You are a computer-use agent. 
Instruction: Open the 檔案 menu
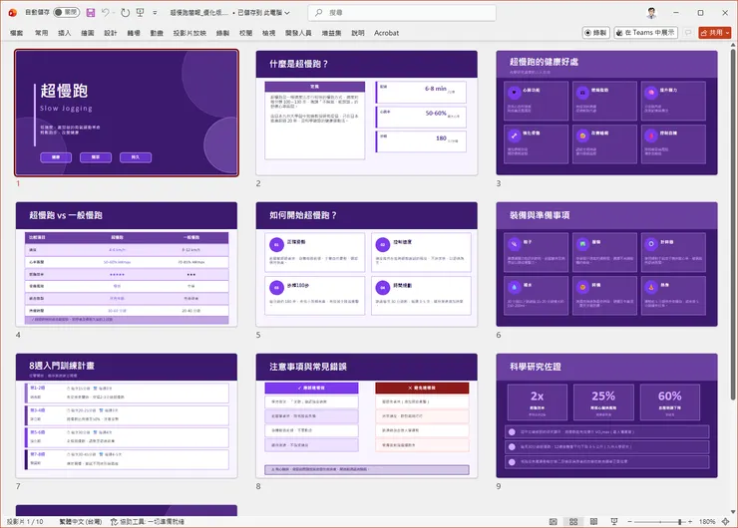[x=17, y=33]
